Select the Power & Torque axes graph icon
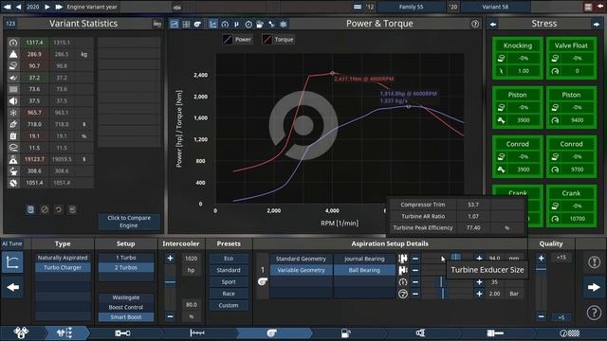The height and width of the screenshot is (341, 607). point(212,24)
